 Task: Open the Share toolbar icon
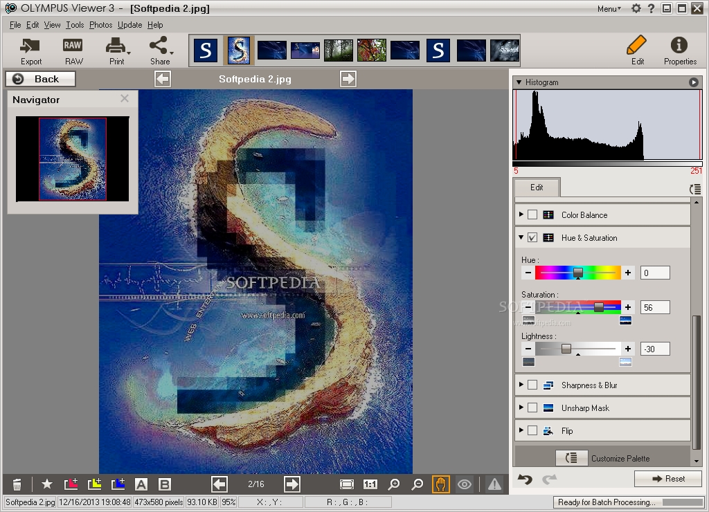[161, 51]
